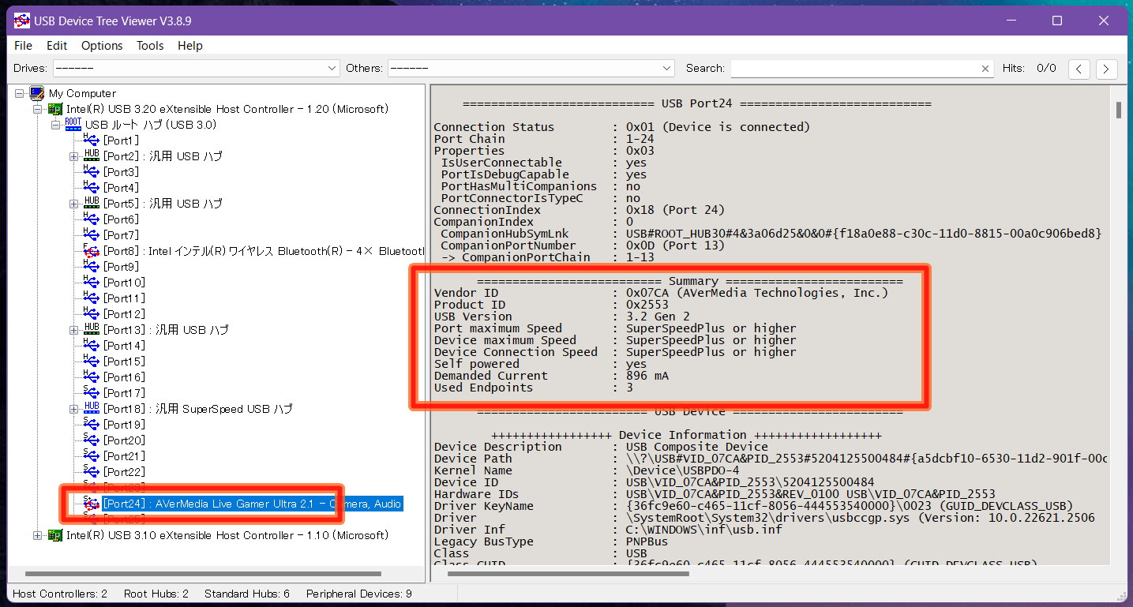Click the Port1 USB icon

92,140
